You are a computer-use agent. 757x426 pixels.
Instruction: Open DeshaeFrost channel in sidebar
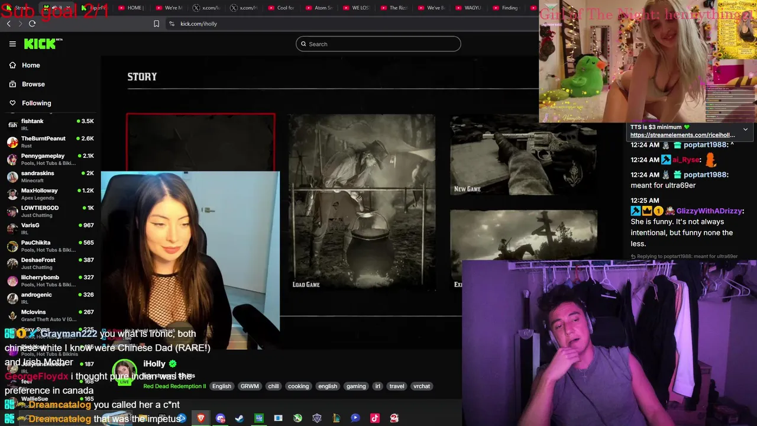[x=50, y=263]
